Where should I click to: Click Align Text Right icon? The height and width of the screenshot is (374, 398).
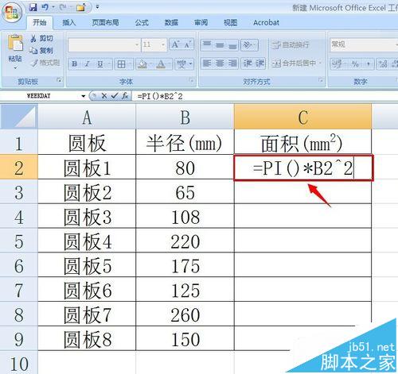click(x=232, y=64)
